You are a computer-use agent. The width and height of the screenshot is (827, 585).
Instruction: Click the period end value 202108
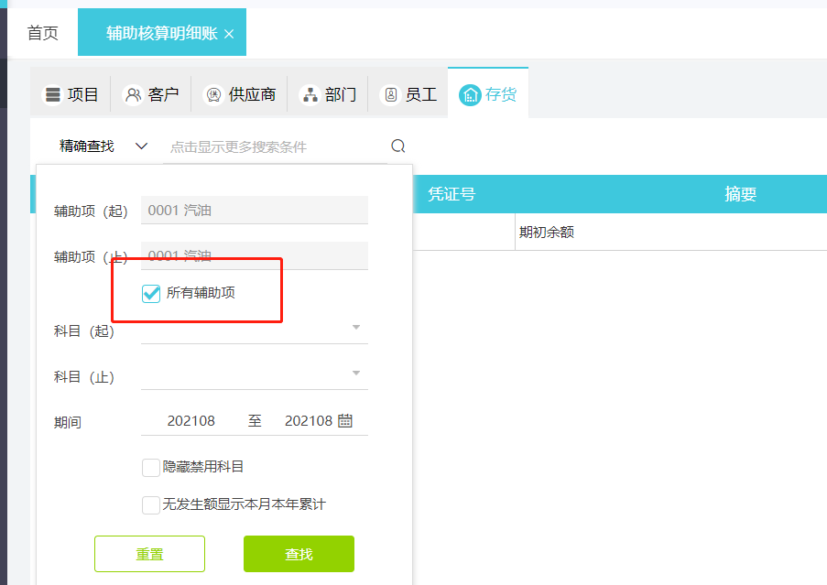(x=309, y=421)
